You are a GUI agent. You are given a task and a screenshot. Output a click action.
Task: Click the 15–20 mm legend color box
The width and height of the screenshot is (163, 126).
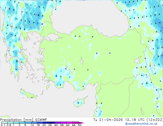coord(40,123)
